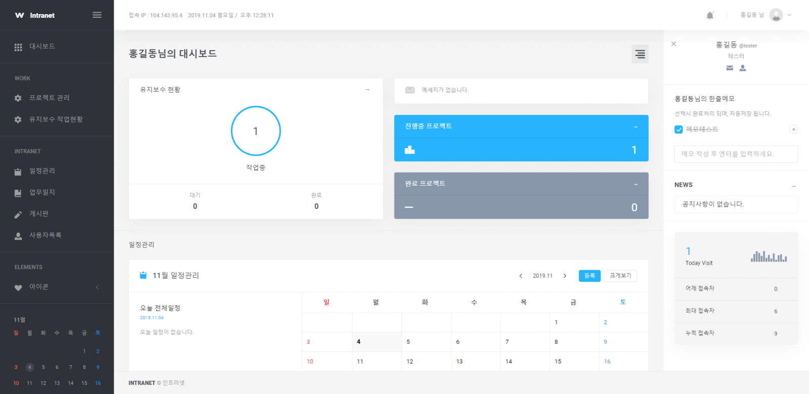
Task: Open 프로젝트 관리 in sidebar
Action: click(x=49, y=98)
